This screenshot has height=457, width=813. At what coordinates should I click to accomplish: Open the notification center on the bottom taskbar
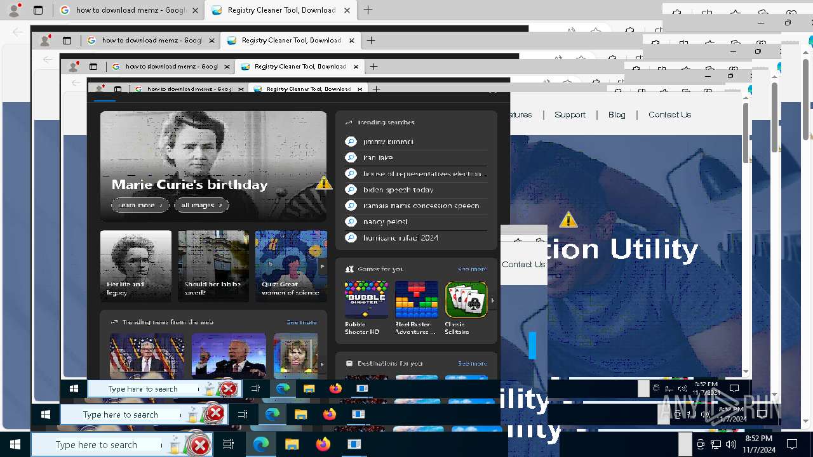pyautogui.click(x=792, y=444)
